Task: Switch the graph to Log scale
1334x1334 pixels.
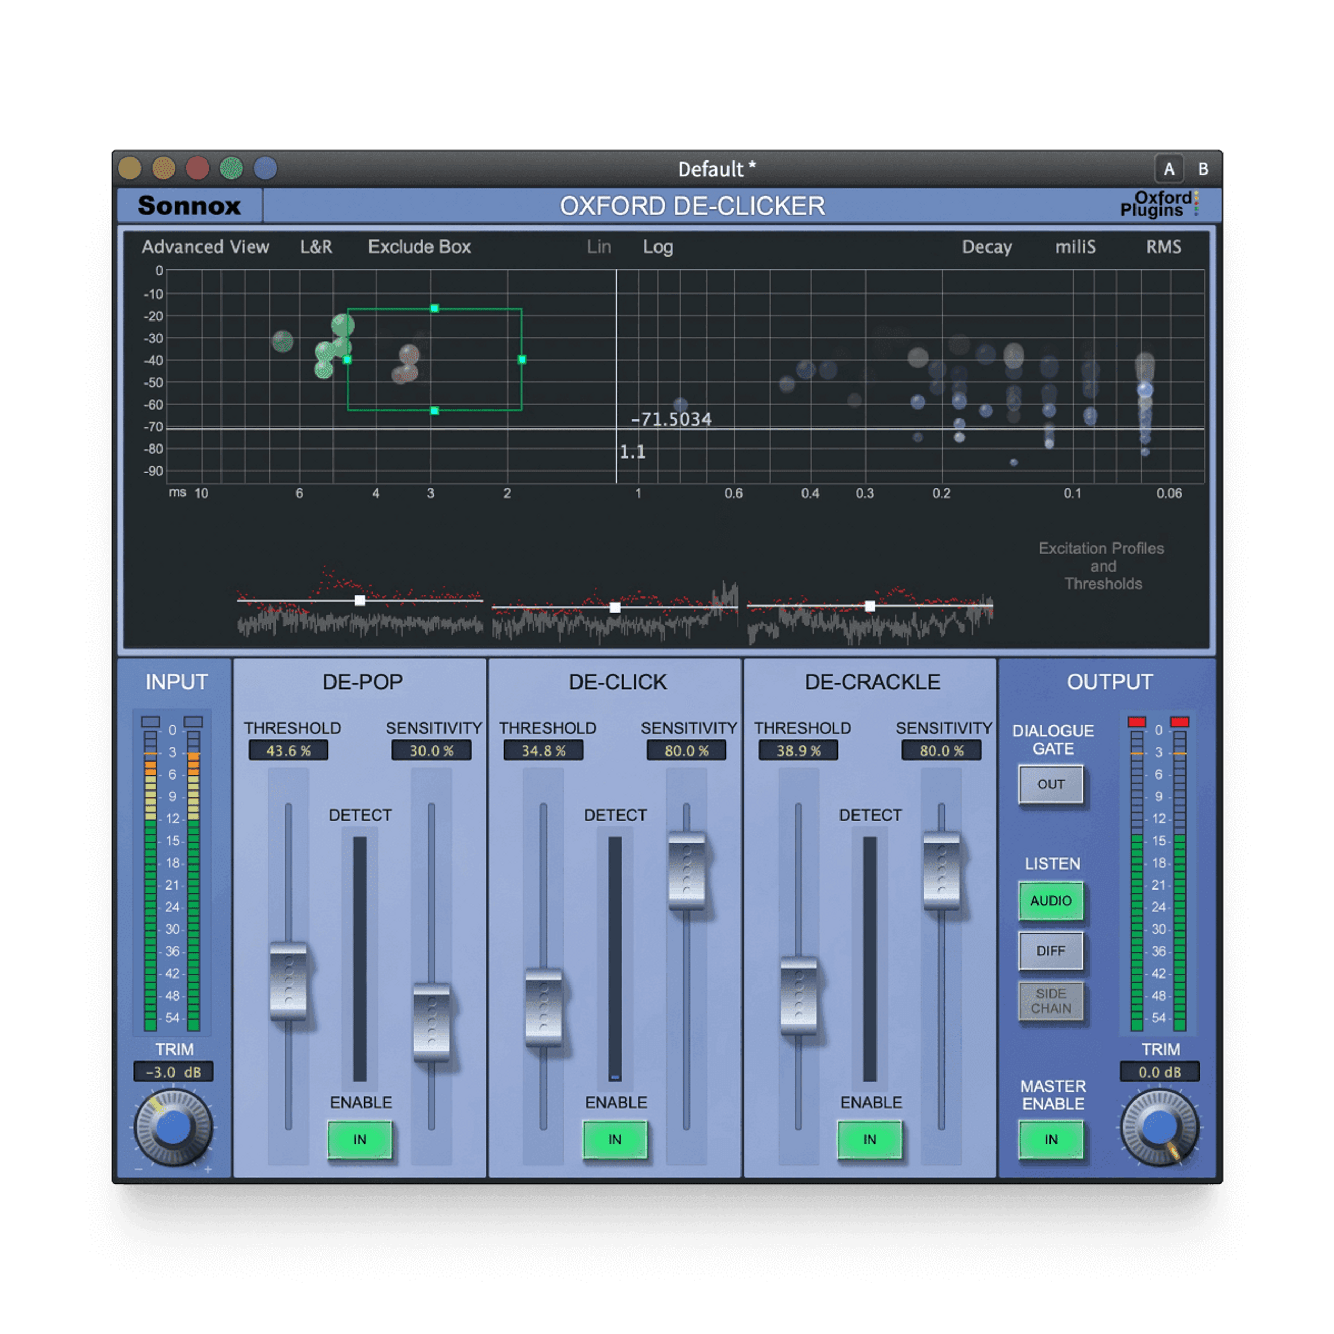Action: (657, 247)
